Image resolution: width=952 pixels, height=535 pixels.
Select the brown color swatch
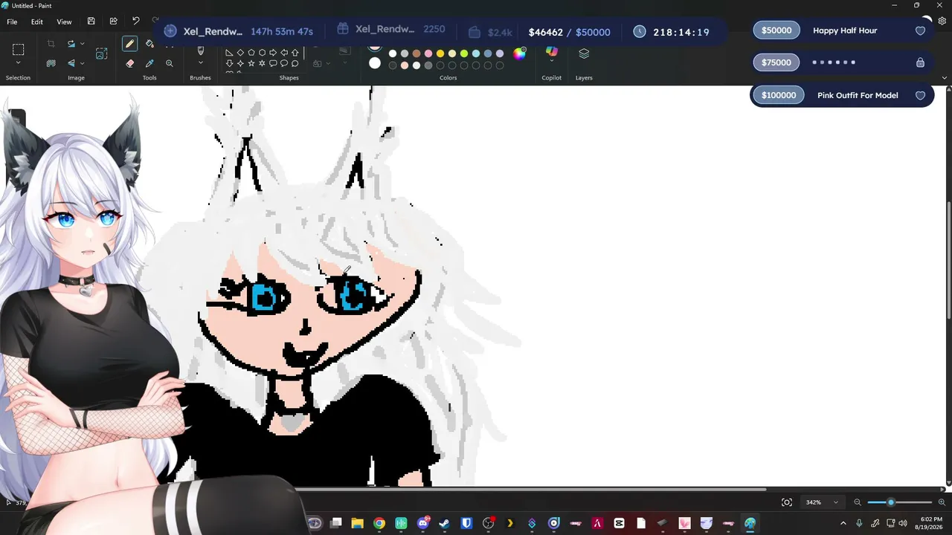click(x=416, y=53)
